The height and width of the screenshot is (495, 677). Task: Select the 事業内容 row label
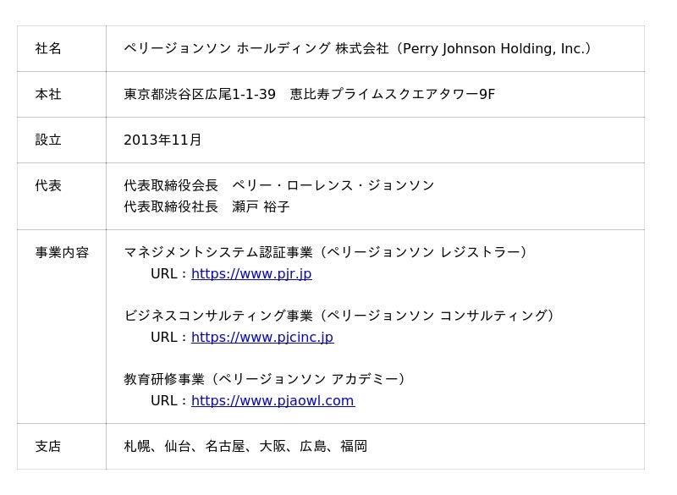coord(62,253)
